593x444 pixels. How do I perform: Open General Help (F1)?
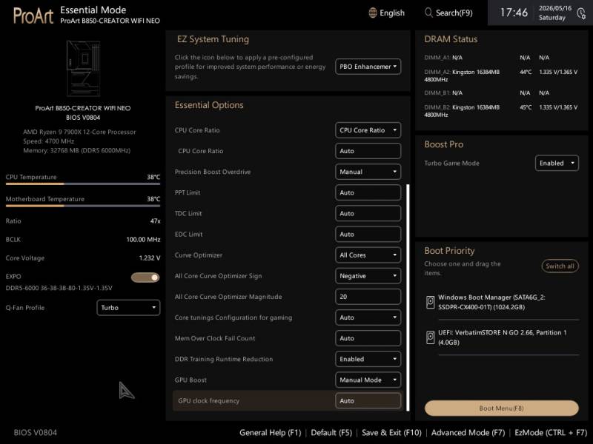point(270,433)
